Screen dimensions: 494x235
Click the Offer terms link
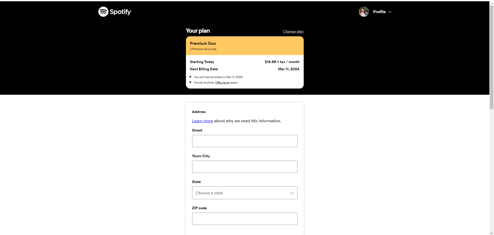[x=222, y=82]
